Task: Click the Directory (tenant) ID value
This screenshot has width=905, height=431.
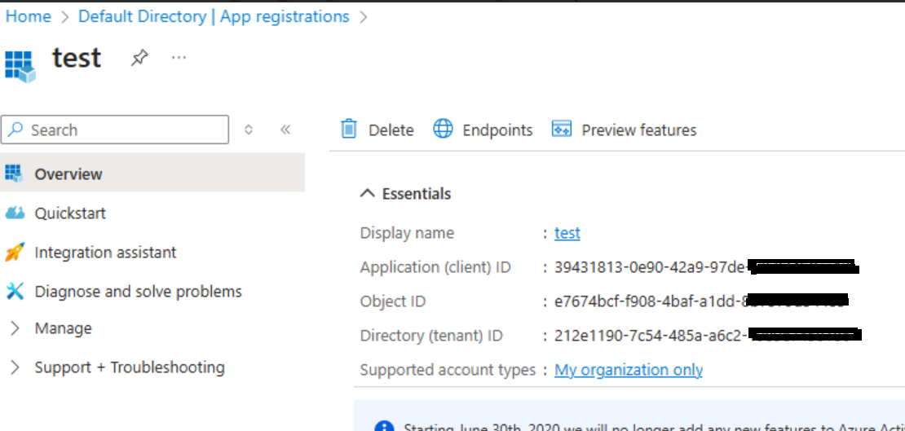Action: click(709, 335)
